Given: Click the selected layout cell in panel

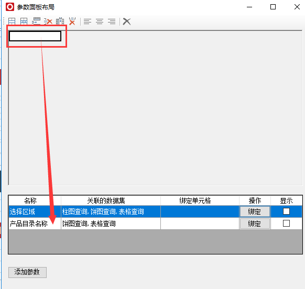Looking at the screenshot, I should tap(35, 36).
